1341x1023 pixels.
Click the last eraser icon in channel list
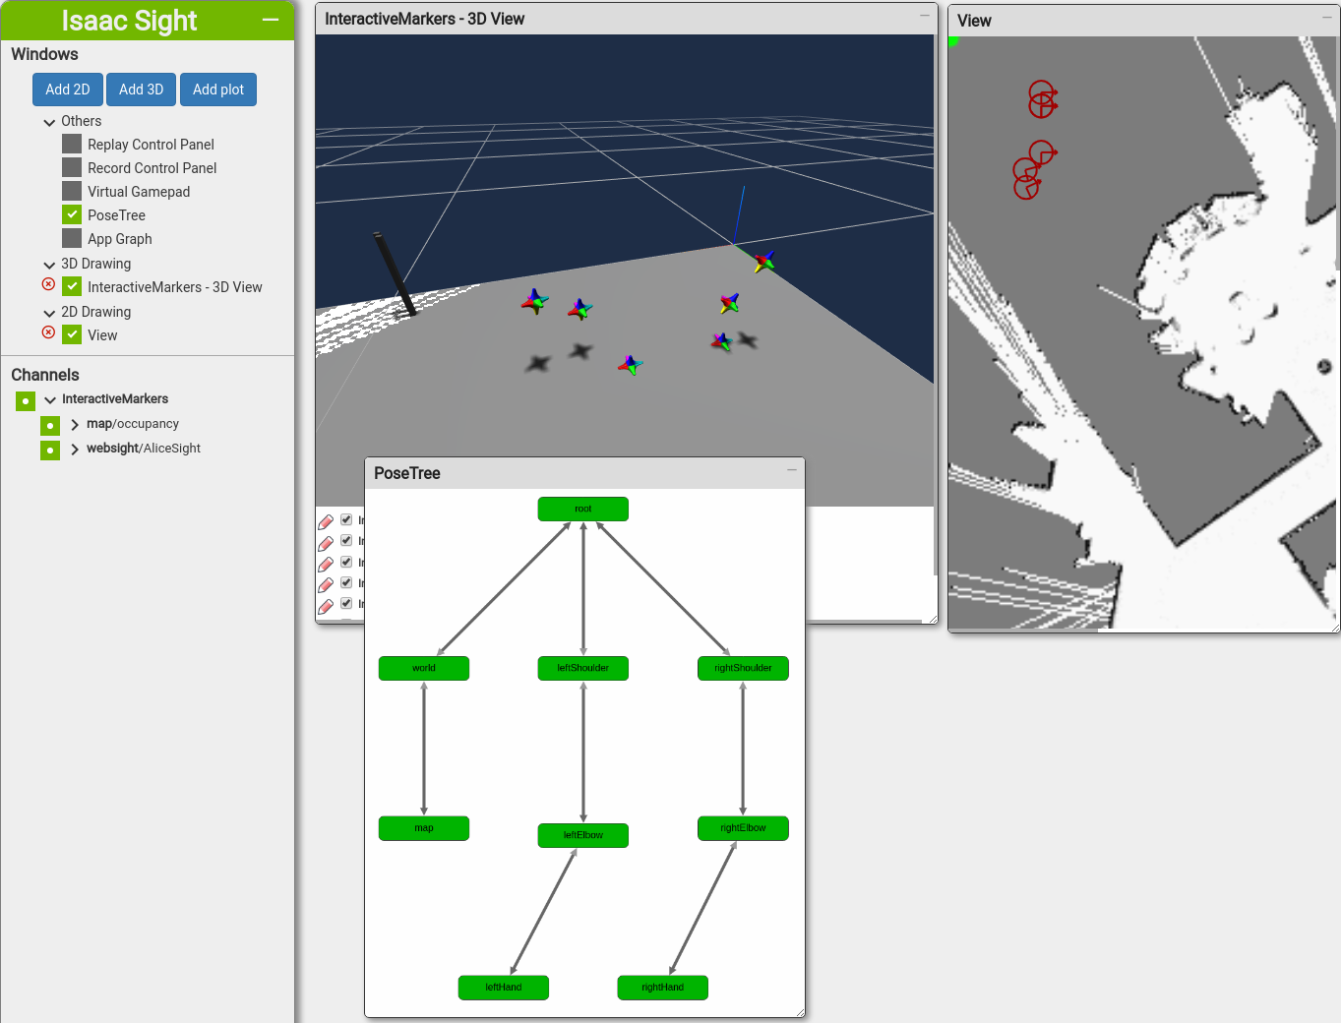click(x=326, y=606)
